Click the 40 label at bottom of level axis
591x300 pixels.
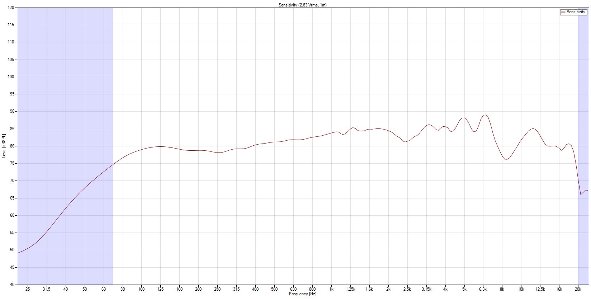(12, 285)
